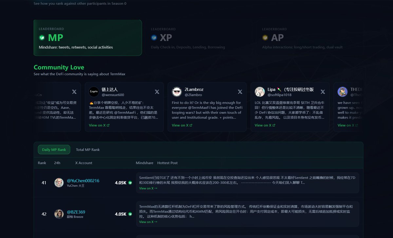Click the green MP leaderboard badge icon

(x=42, y=37)
